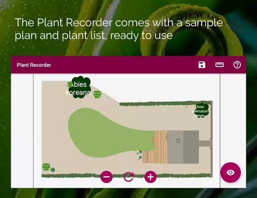
Task: Open help with the question mark icon
Action: pyautogui.click(x=237, y=65)
